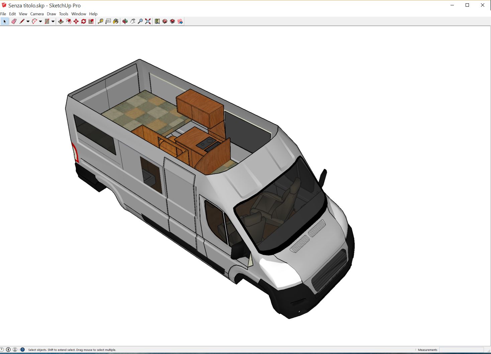Toggle the Instructor help panel from status bar

pyautogui.click(x=22, y=350)
